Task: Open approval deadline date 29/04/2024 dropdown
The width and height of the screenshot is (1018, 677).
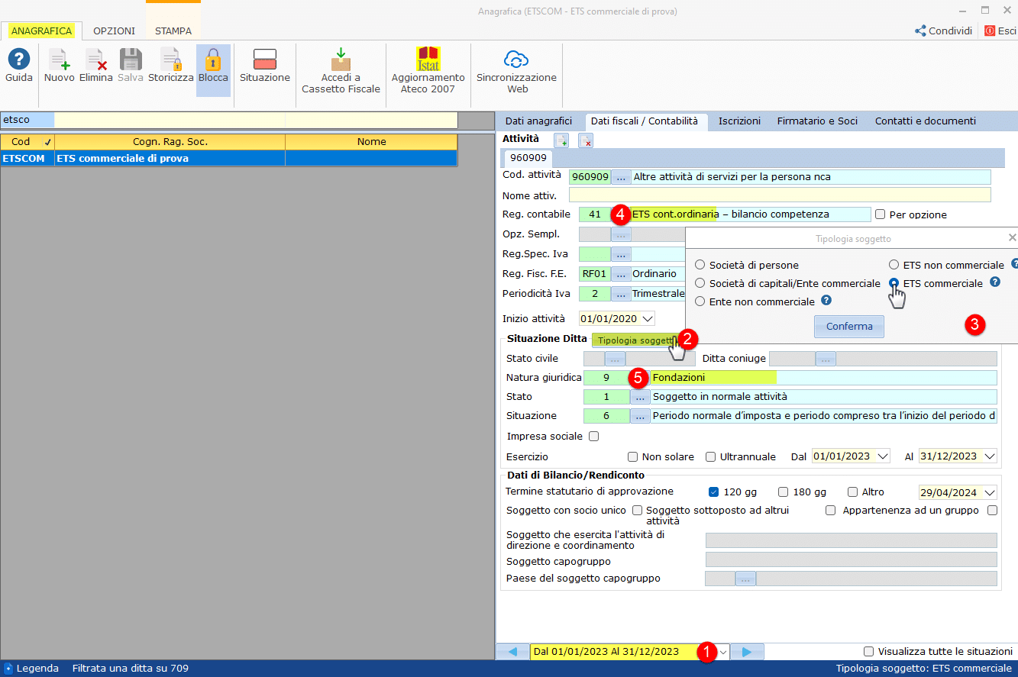Action: (x=990, y=492)
